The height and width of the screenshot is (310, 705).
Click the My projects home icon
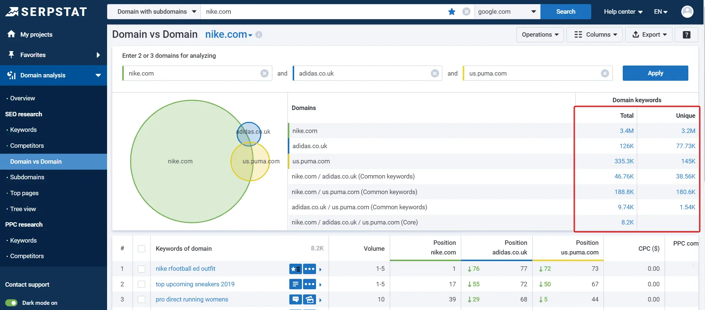click(x=11, y=34)
